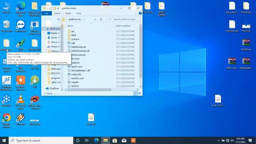Open the View ribbon tab
Viewport: 256px width, 144px height.
(x=78, y=13)
